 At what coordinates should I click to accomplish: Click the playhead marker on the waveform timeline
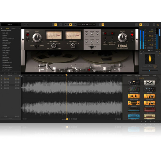click(x=66, y=75)
